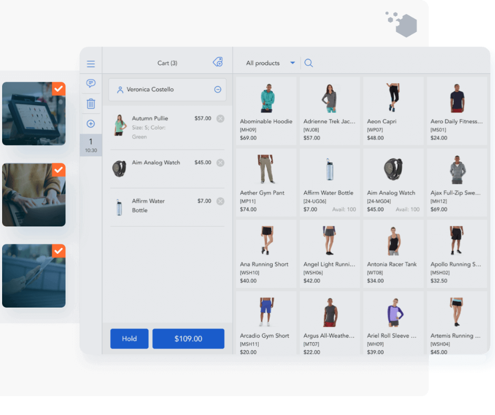495x415 pixels.
Task: Toggle checkmark on the tablet image
Action: (x=59, y=251)
